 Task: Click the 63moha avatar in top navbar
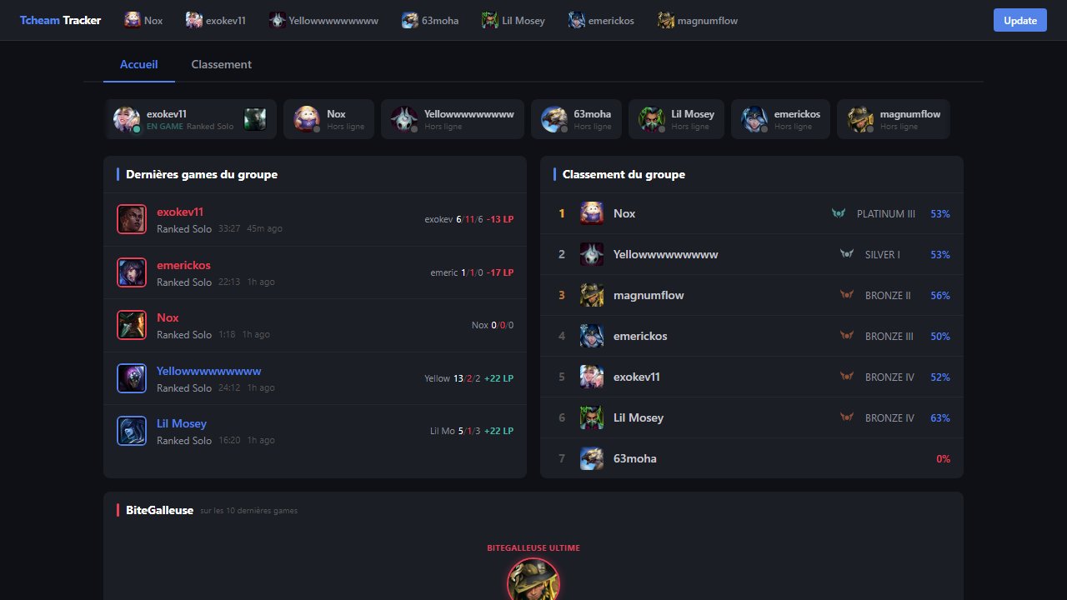tap(410, 20)
